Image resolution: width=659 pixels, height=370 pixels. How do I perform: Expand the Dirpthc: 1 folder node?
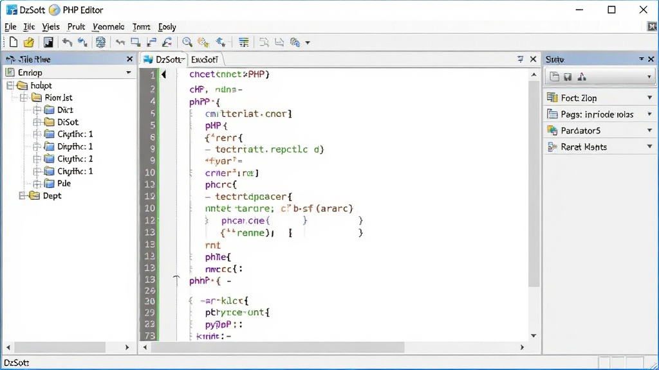(37, 146)
